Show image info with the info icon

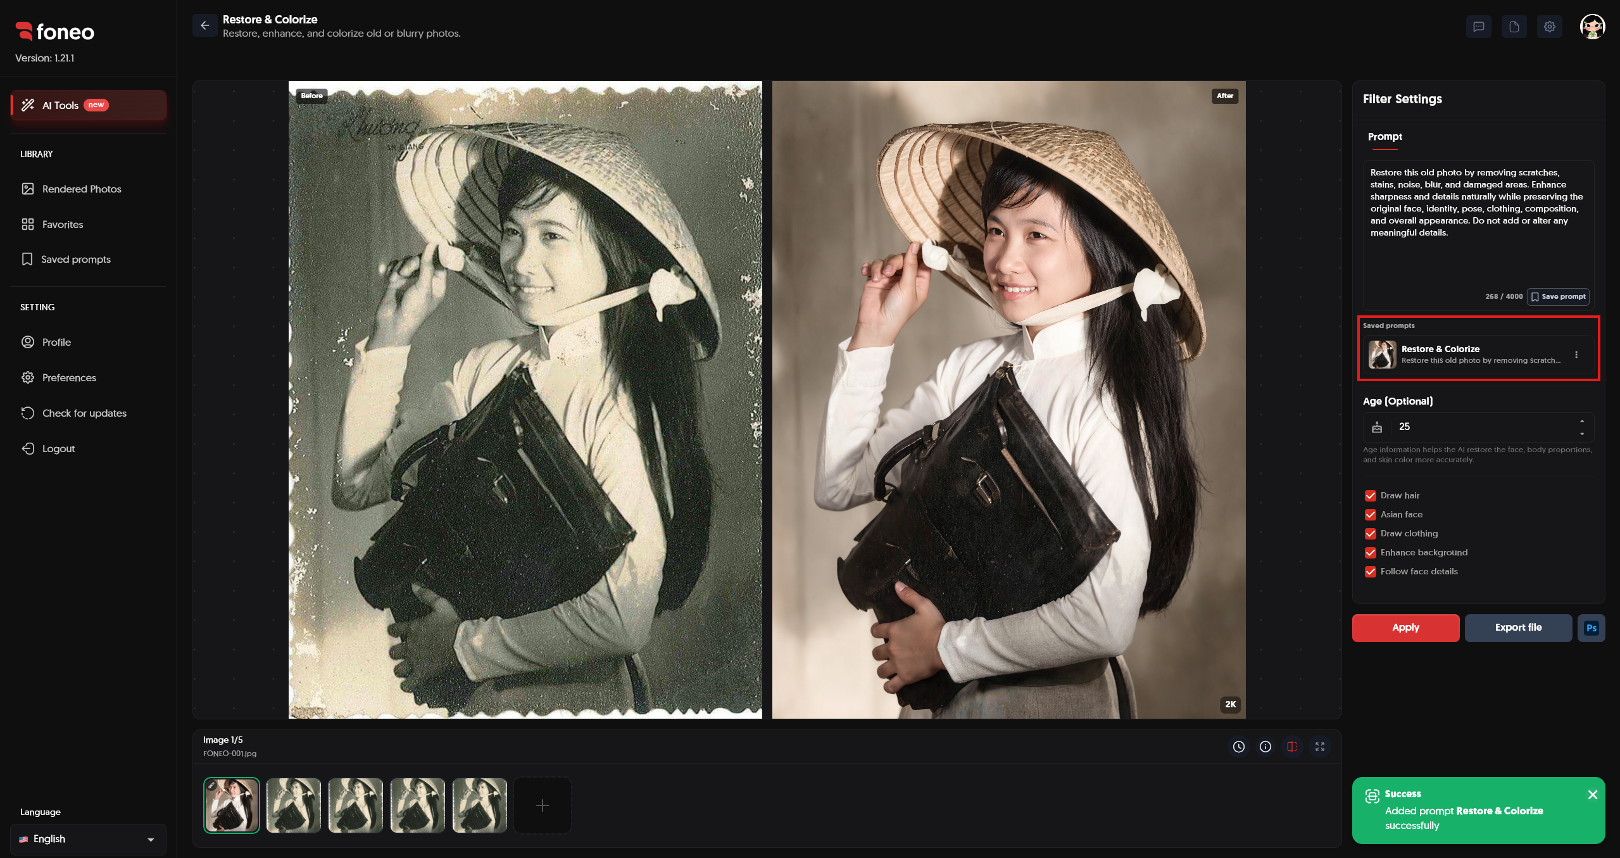(1265, 747)
